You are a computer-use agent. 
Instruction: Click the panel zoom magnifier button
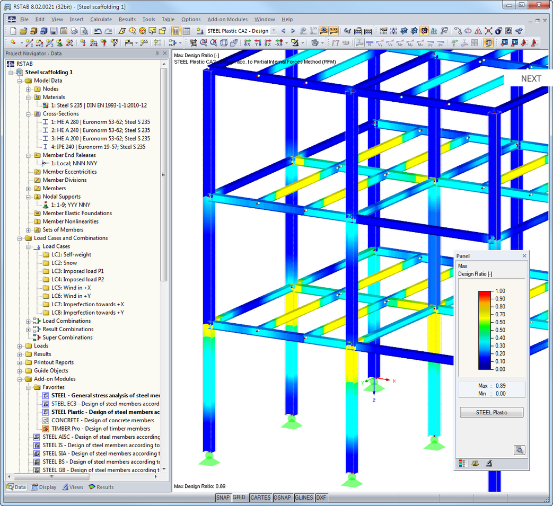[x=519, y=449]
